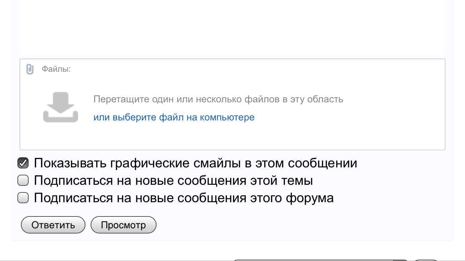Click the paperclip attachment icon
The image size is (465, 261).
30,69
